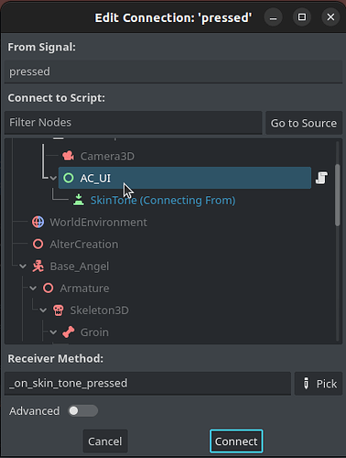Click the WorldEnvironment globe icon

[x=38, y=222]
